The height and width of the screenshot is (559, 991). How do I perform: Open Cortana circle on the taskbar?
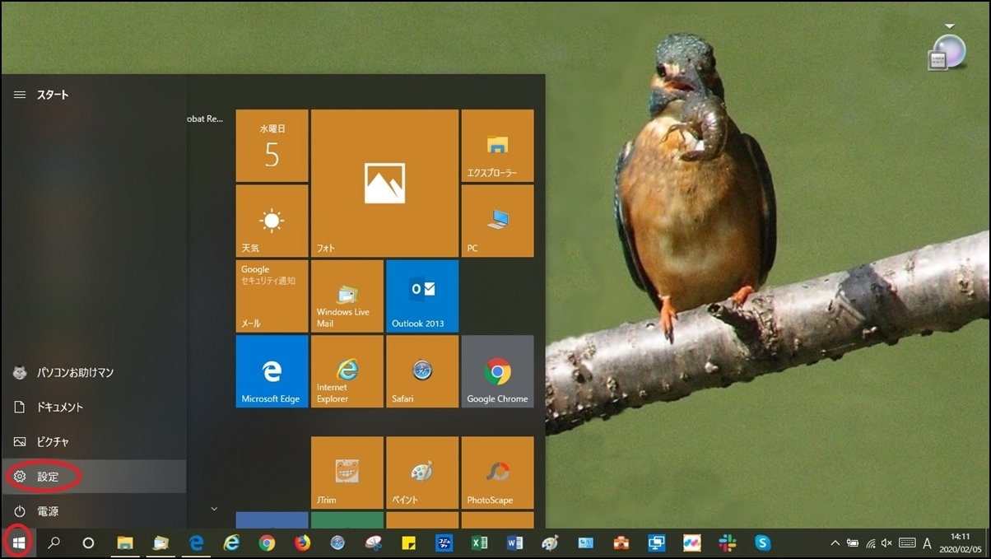click(89, 543)
